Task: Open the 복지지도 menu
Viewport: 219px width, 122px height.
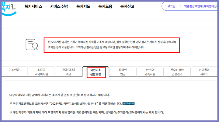Action: pos(83,6)
